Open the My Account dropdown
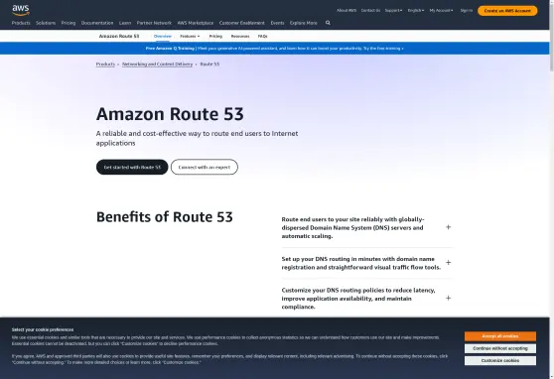Screen dimensions: 554x379 coord(441,11)
